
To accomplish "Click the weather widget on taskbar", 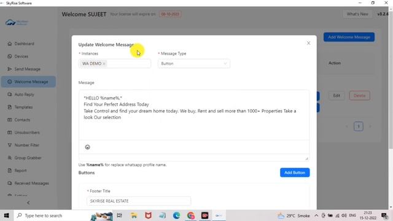I will [x=294, y=215].
